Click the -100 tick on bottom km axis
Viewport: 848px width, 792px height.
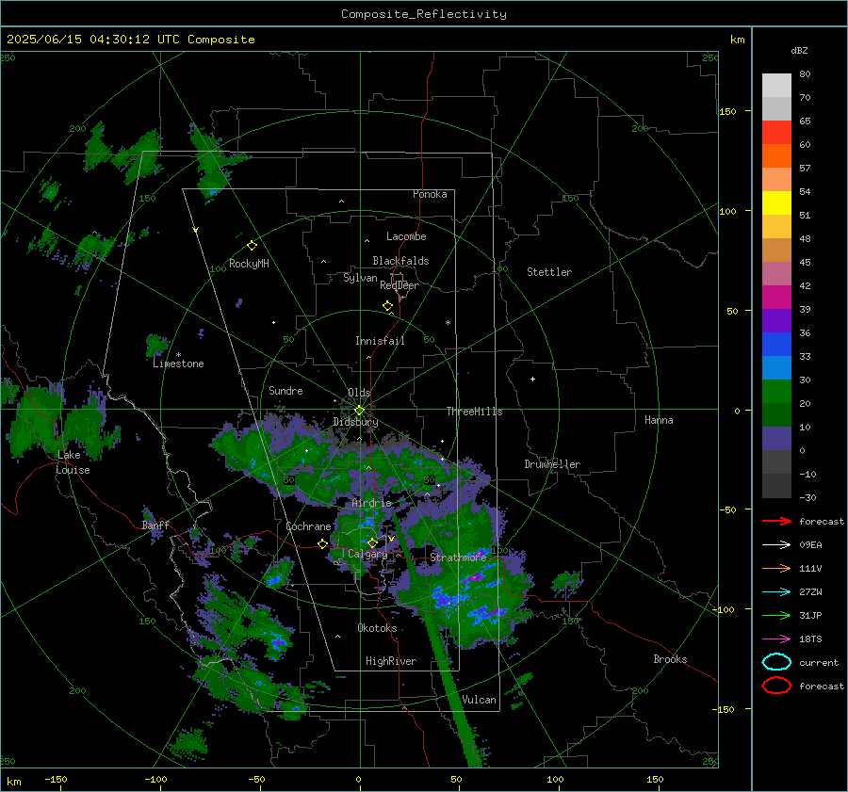155,780
